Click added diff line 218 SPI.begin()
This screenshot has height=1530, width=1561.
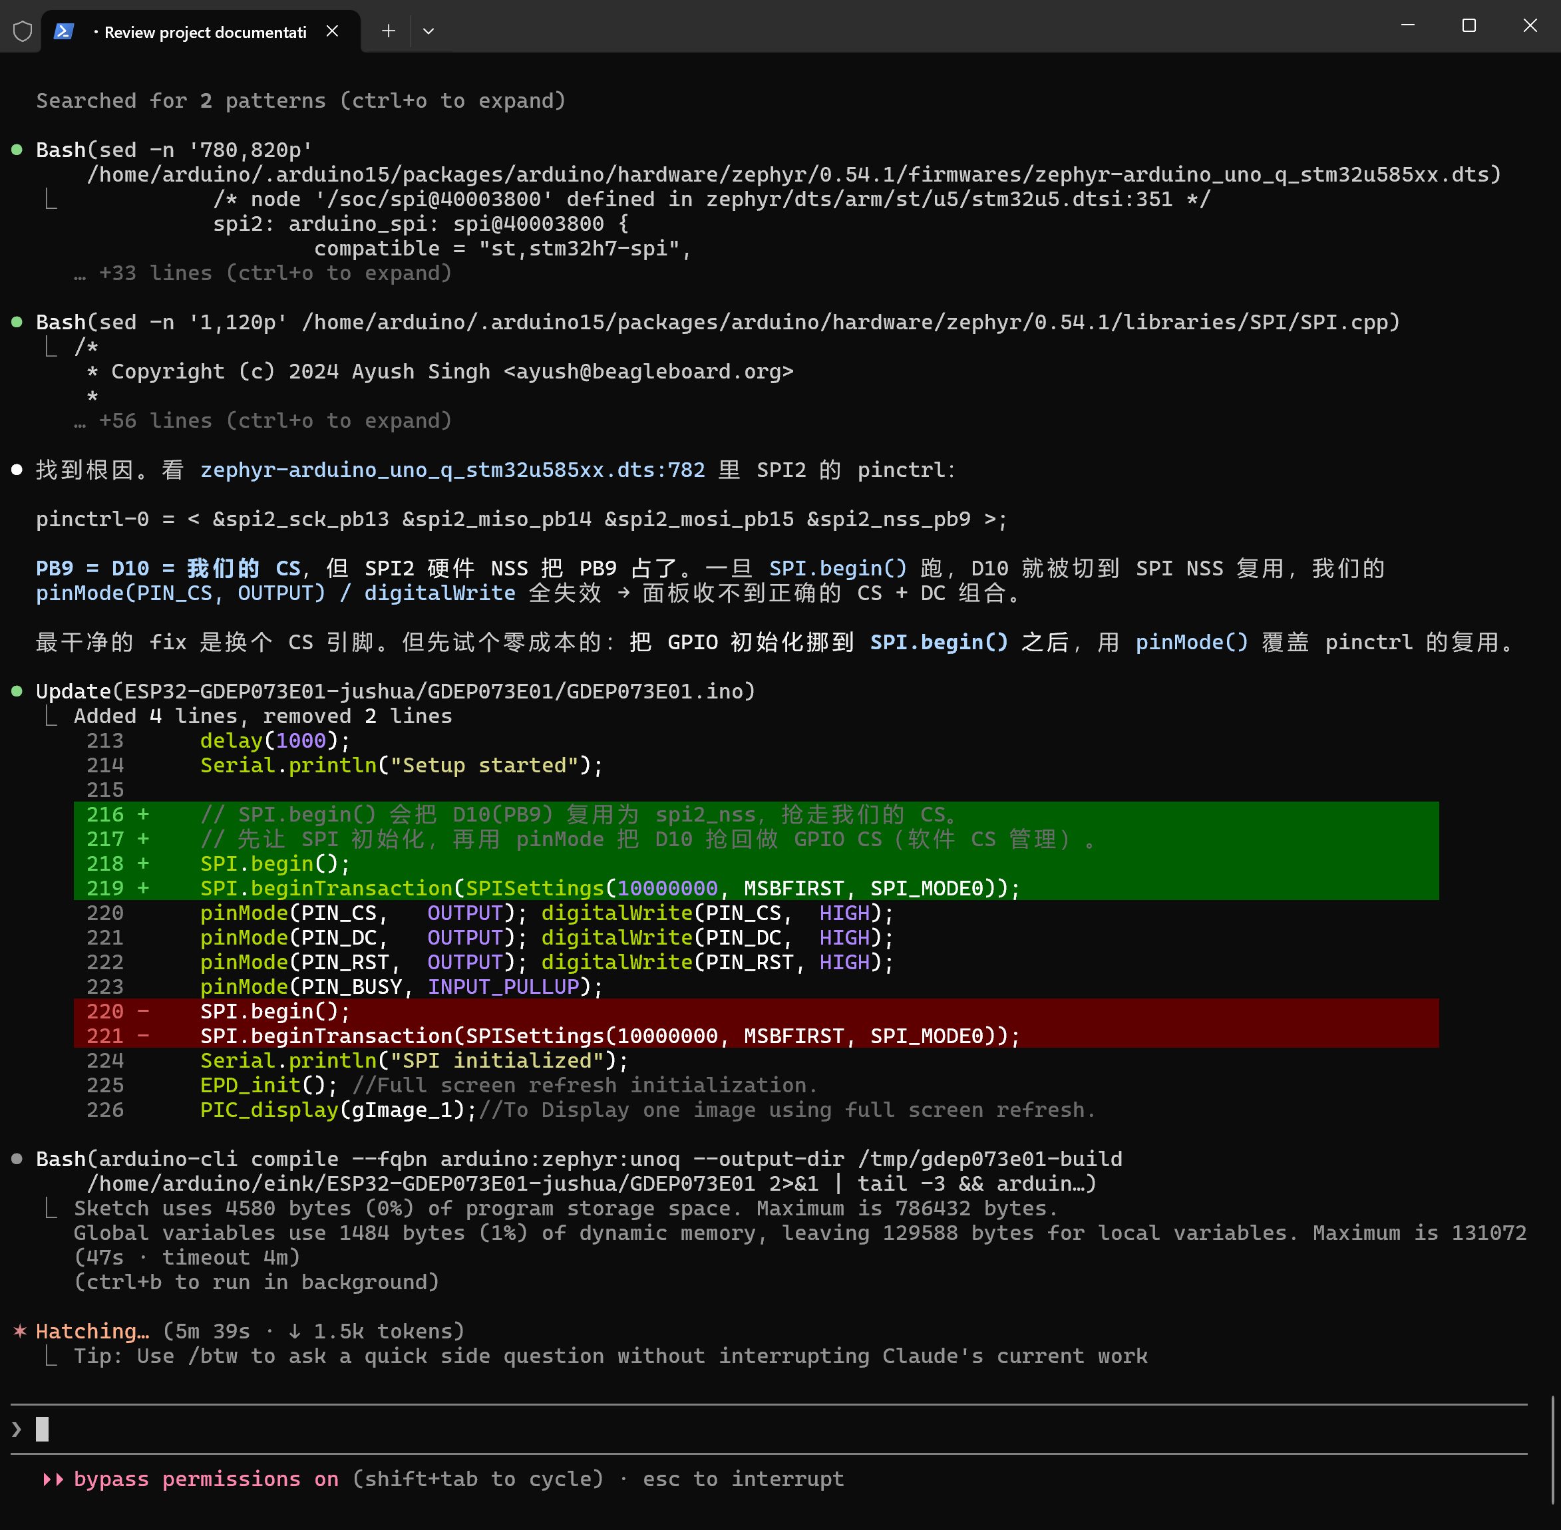[756, 864]
